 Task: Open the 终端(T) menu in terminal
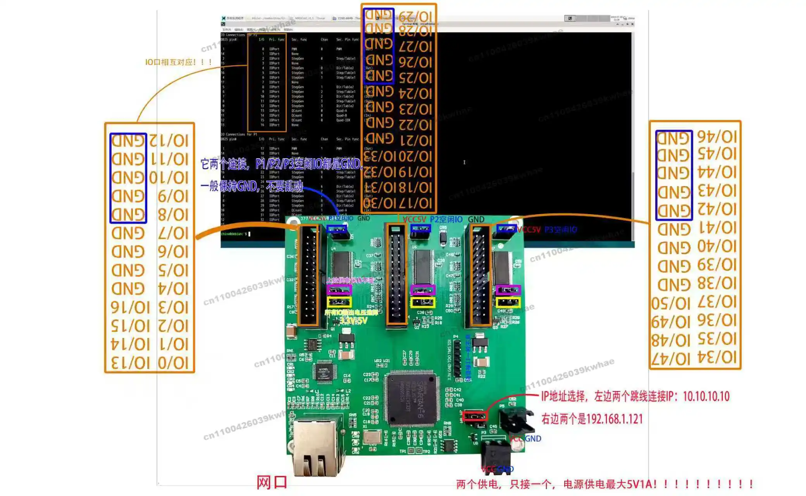pyautogui.click(x=263, y=29)
